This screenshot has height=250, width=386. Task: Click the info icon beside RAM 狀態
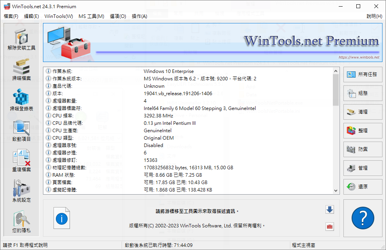click(x=48, y=175)
